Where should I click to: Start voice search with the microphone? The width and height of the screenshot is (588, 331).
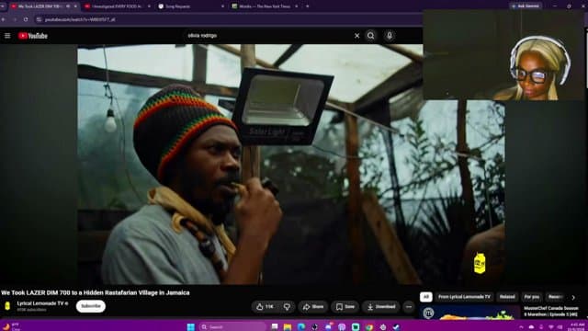[390, 36]
